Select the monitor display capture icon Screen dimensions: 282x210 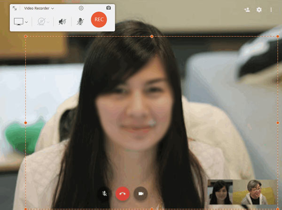[x=19, y=22]
